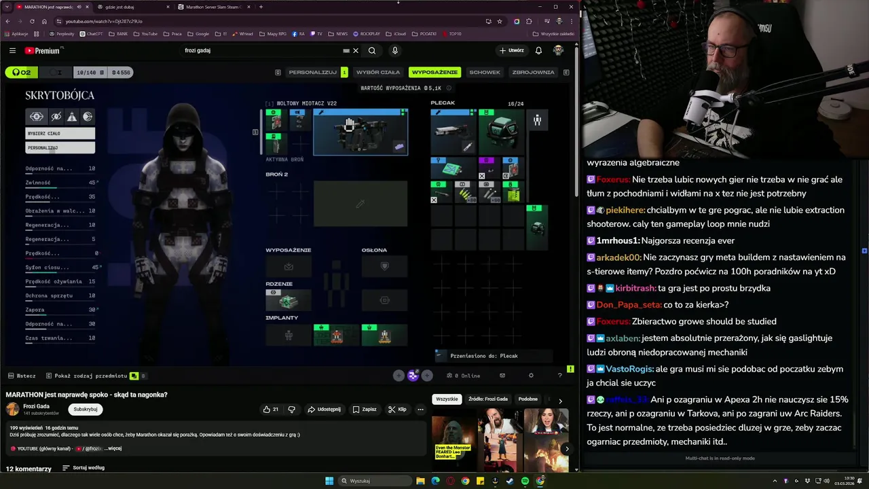Clear the search text with the X
The width and height of the screenshot is (869, 489).
[355, 50]
